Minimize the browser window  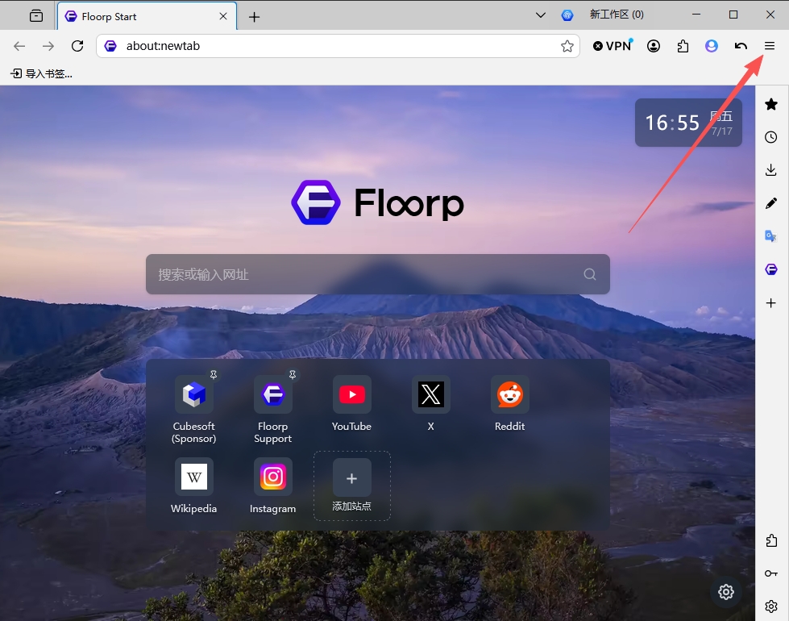696,15
